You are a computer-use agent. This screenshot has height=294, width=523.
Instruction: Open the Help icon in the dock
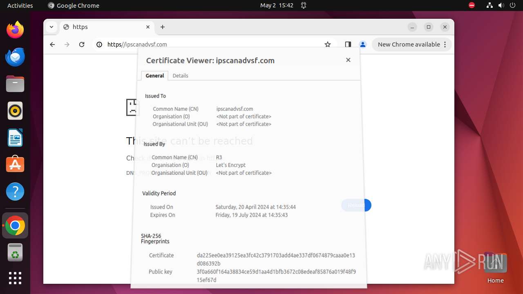(15, 192)
